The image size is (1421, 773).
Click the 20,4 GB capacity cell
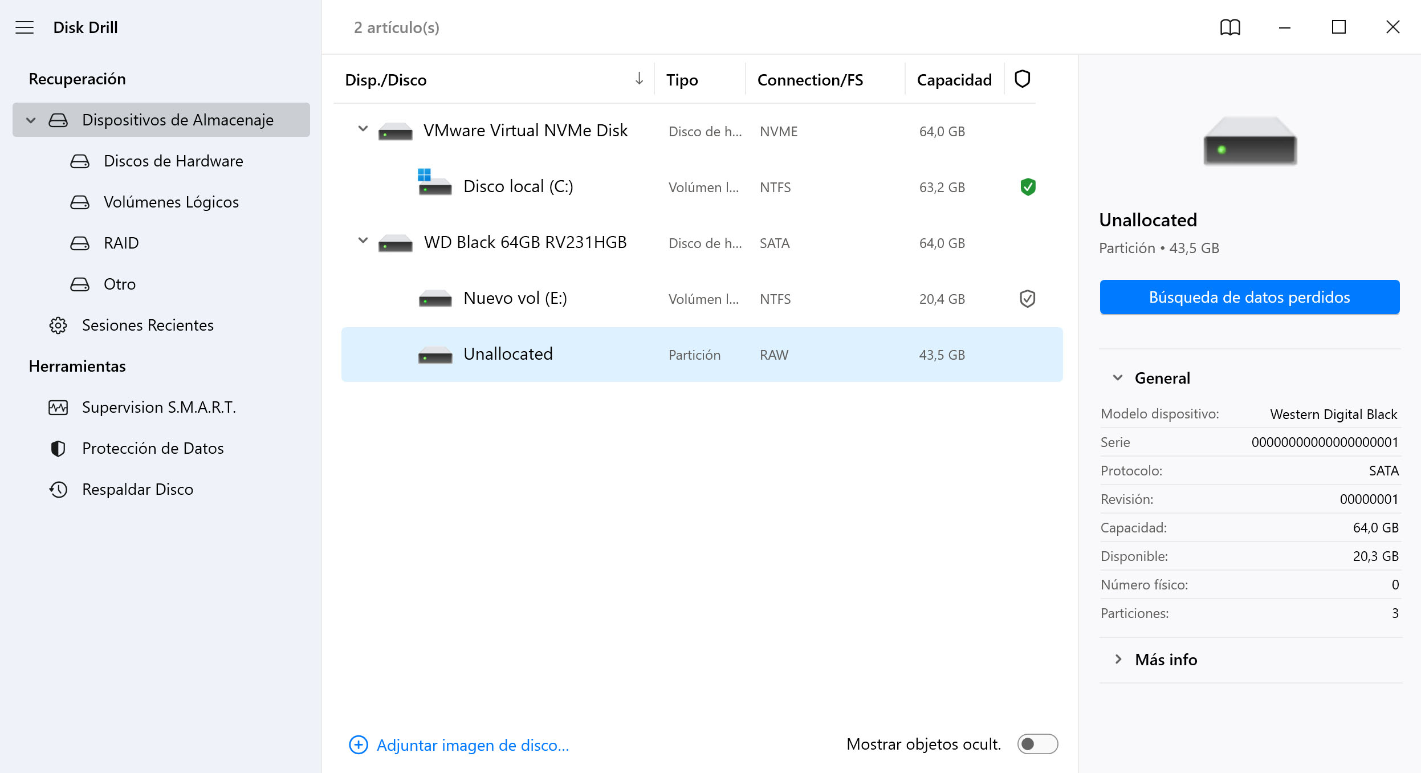click(942, 299)
